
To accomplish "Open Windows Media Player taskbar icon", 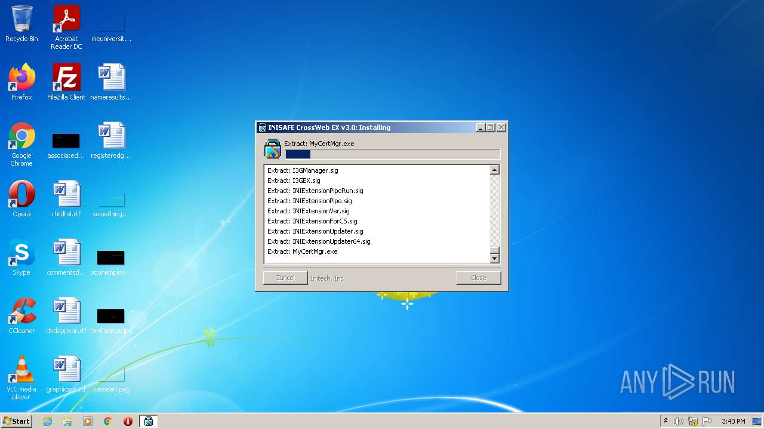I will pyautogui.click(x=88, y=421).
